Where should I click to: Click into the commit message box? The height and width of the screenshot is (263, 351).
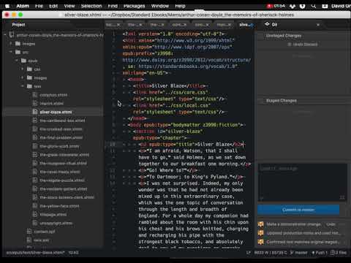tap(302, 183)
